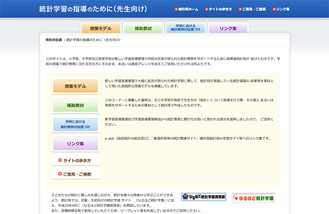Click red arrow icon beside 統計局ホーム
Screen dimensions: 329x214
tap(176, 9)
